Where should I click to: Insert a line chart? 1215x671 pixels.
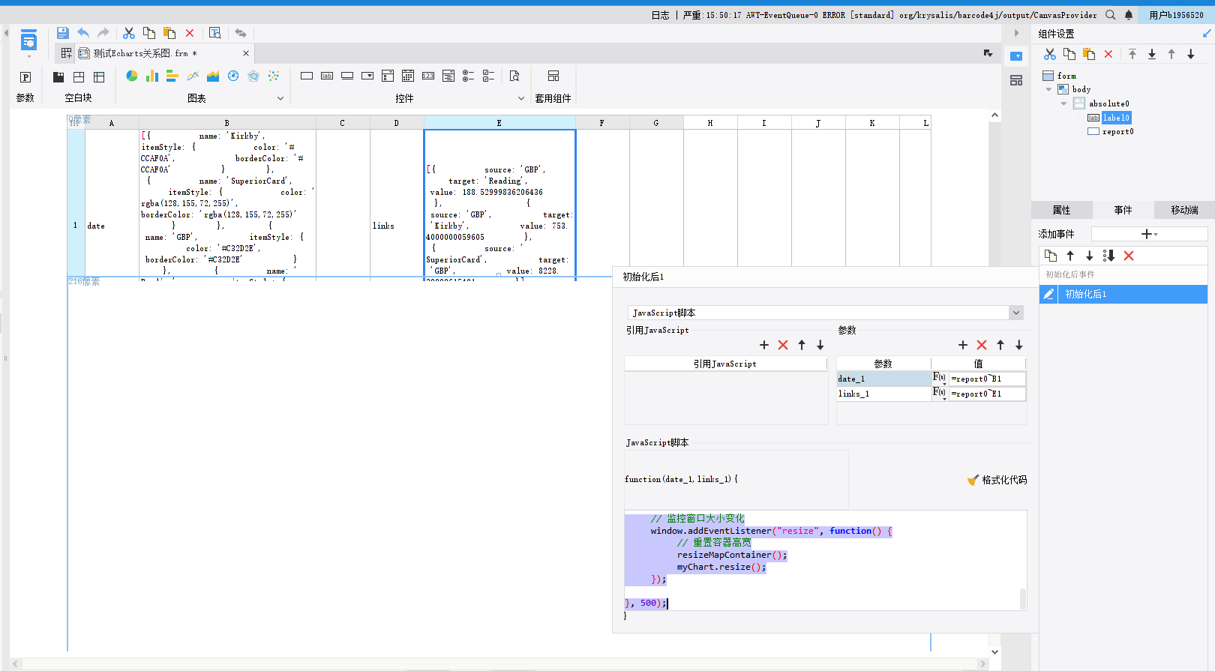tap(193, 76)
